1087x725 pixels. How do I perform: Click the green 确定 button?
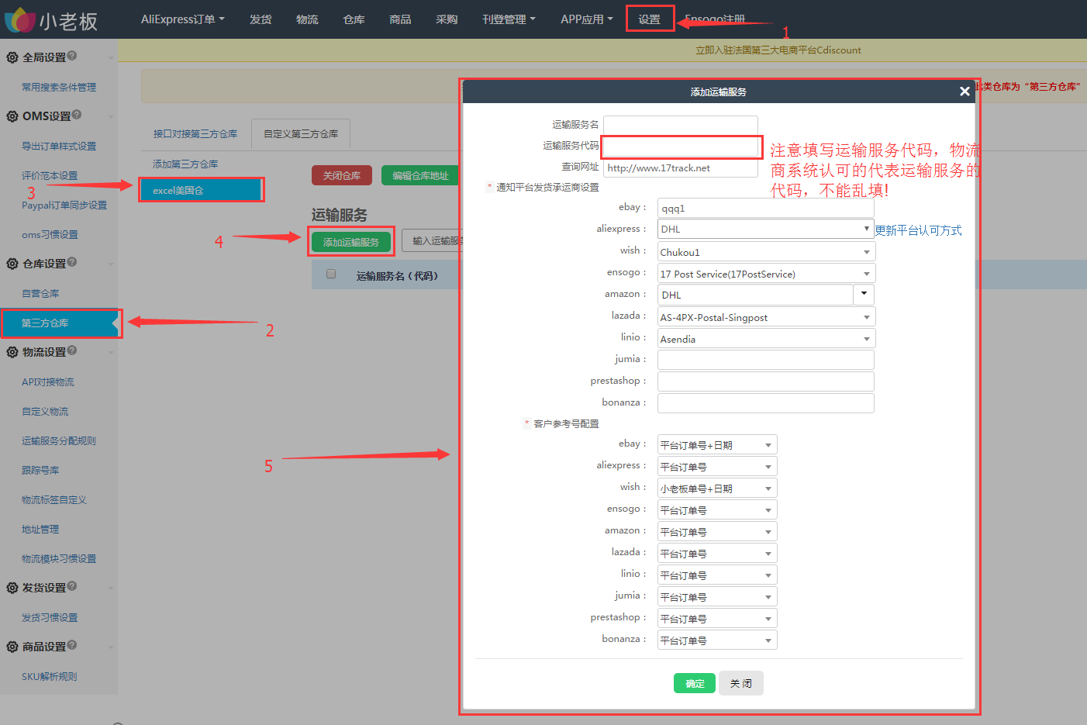695,683
